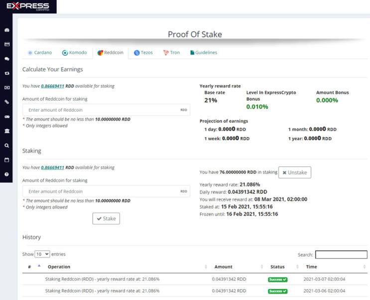Focus the History Search field
Image resolution: width=370 pixels, height=300 pixels.
click(341, 255)
